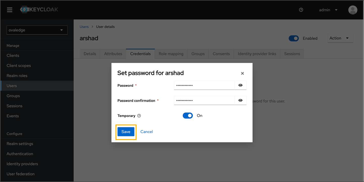364x182 pixels.
Task: Go to Realm settings in sidebar
Action: coord(20,144)
